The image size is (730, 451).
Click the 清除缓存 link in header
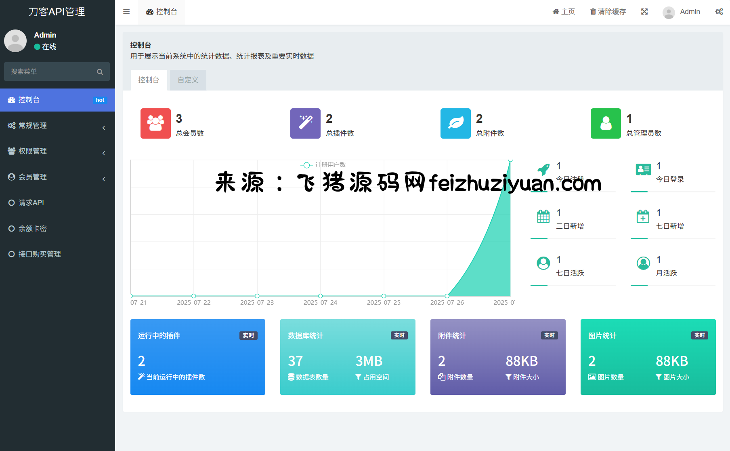click(x=608, y=12)
